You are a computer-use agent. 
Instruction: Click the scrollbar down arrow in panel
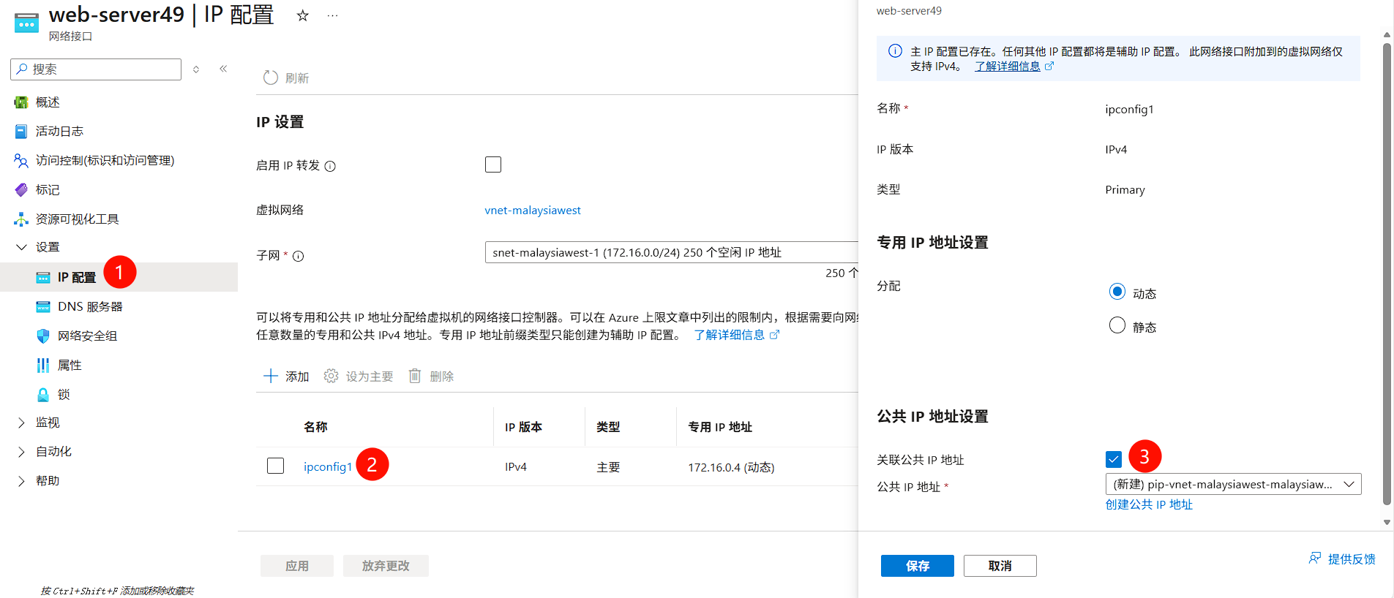tap(1387, 522)
